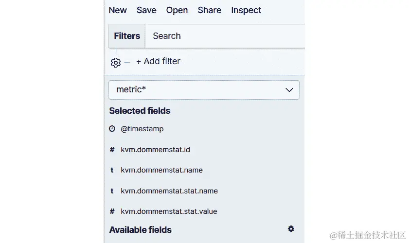Click Save in the top menu
409x243 pixels.
(146, 10)
